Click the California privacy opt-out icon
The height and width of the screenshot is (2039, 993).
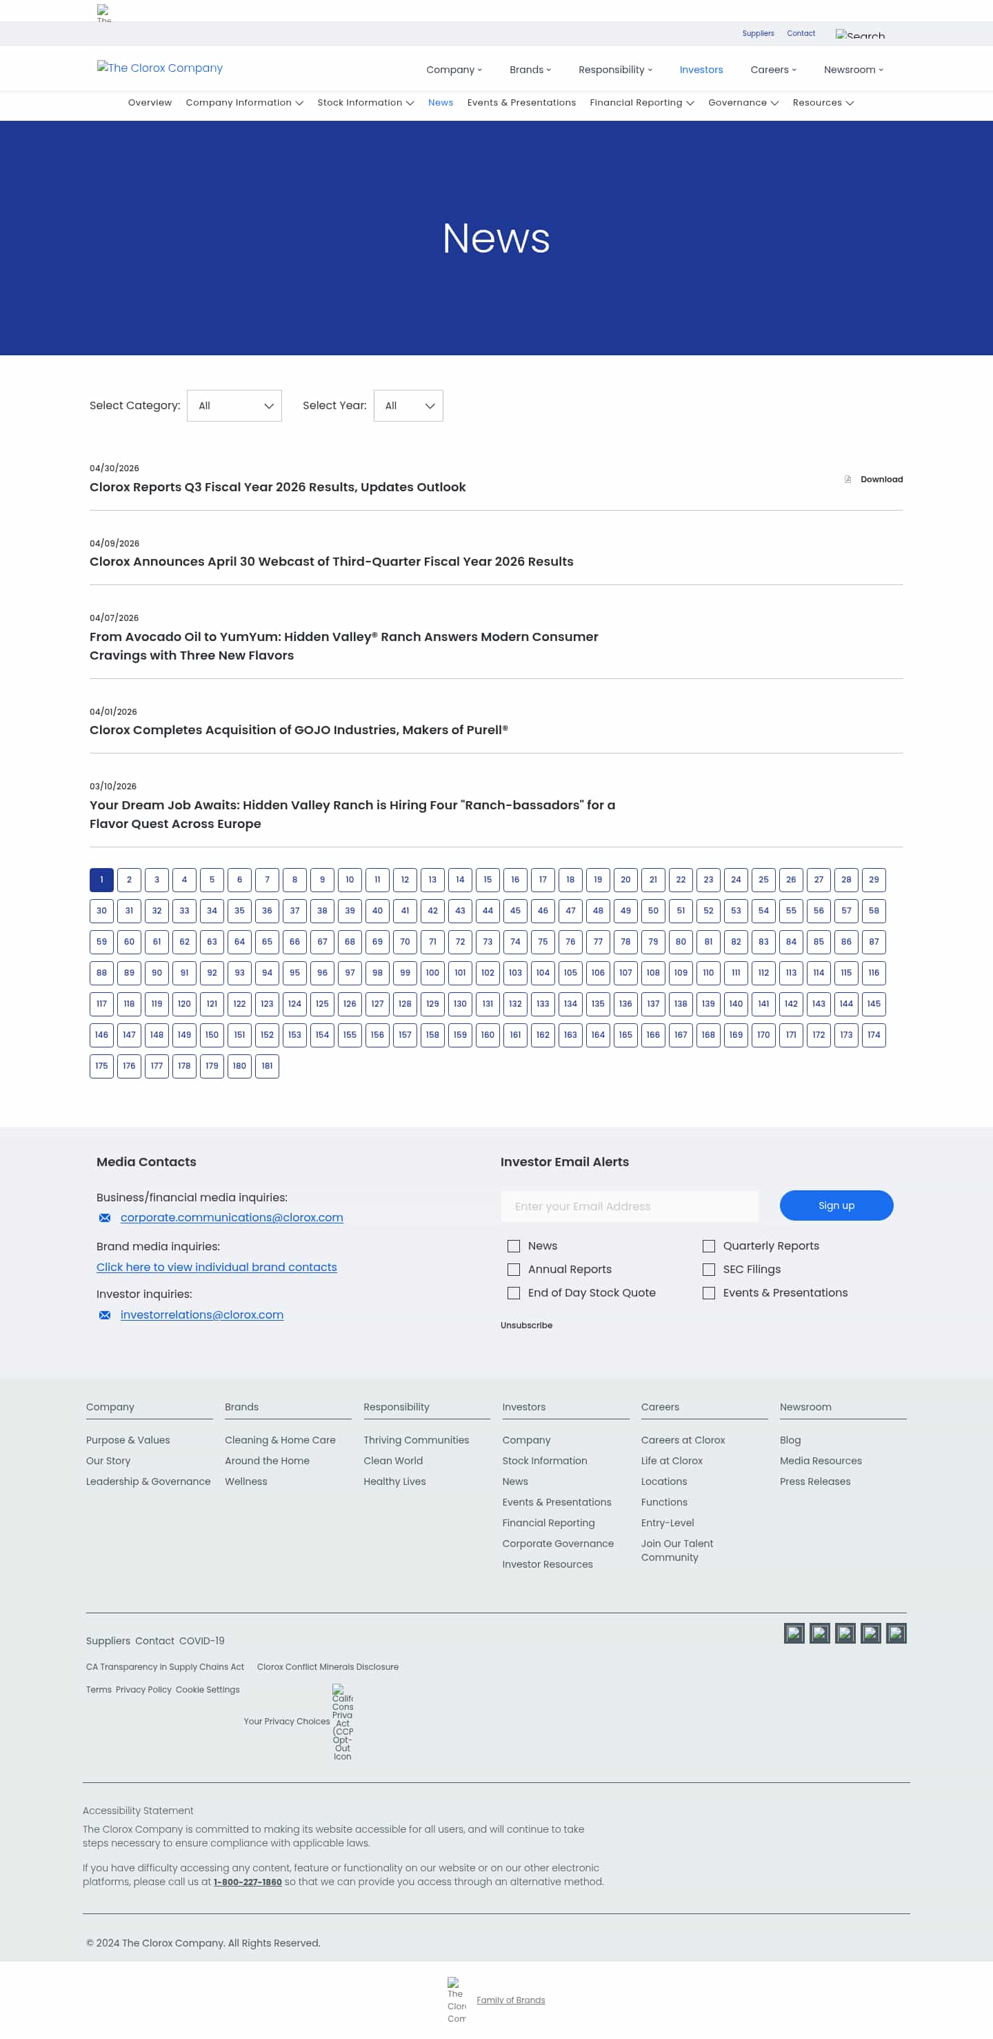coord(343,1722)
